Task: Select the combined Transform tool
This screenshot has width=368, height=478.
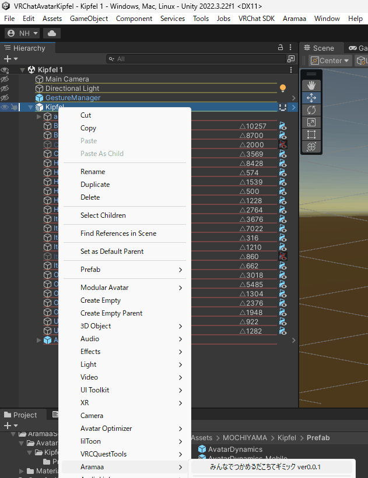Action: click(311, 147)
